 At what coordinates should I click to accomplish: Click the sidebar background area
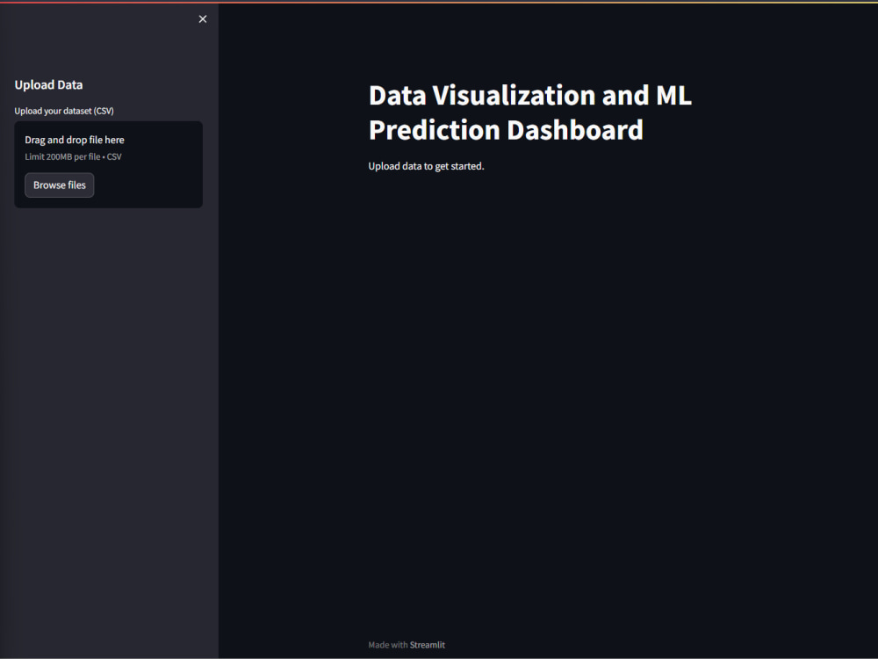(x=108, y=395)
